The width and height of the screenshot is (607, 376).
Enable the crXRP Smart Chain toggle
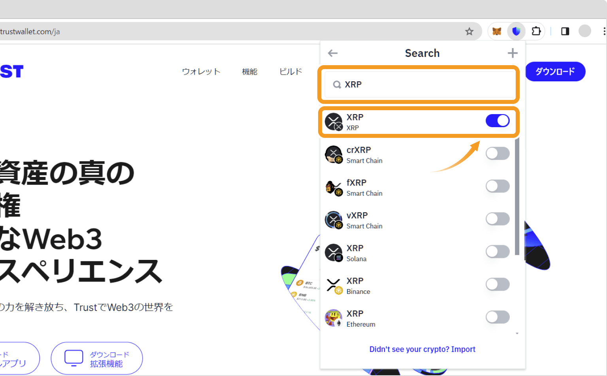pos(498,154)
